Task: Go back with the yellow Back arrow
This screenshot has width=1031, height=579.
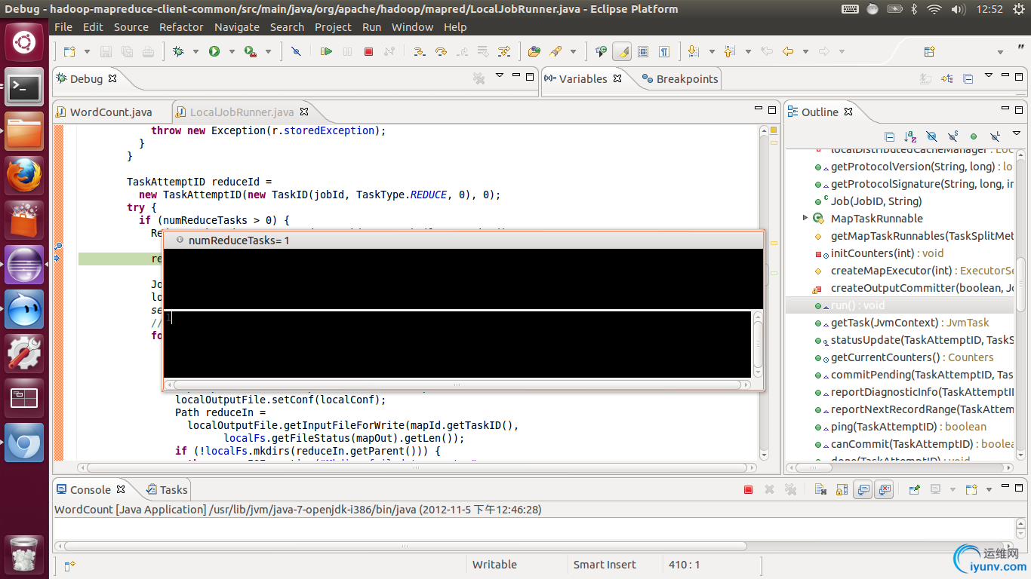Action: coord(788,51)
